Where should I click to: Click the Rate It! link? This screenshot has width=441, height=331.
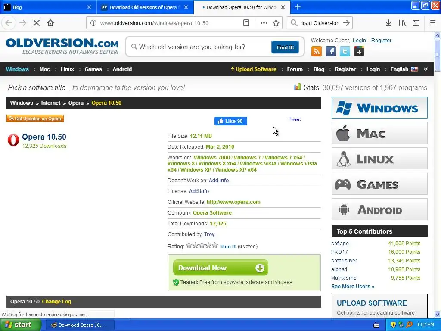coord(228,247)
